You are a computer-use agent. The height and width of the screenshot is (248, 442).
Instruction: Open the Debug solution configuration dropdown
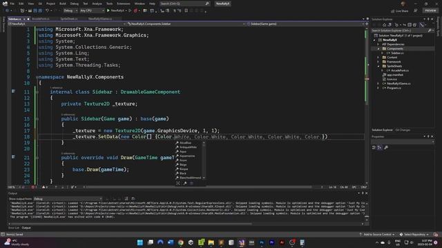[x=70, y=11]
